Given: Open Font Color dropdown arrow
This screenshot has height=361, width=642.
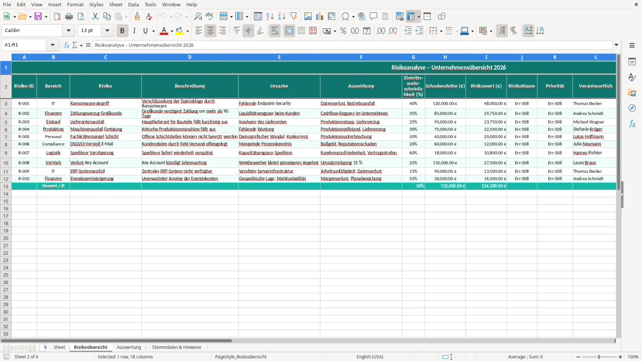Looking at the screenshot, I should point(173,31).
